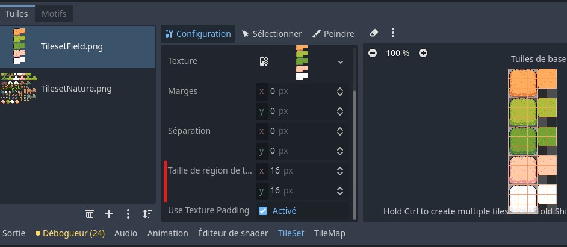Switch to the Motifs tab

[x=54, y=14]
